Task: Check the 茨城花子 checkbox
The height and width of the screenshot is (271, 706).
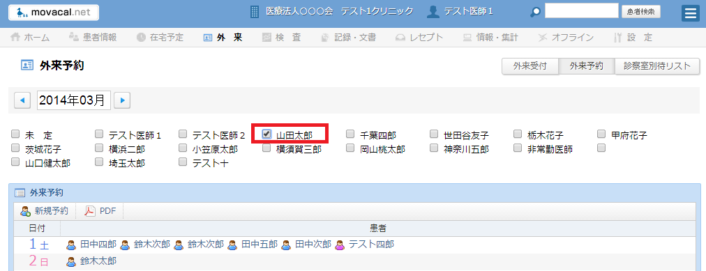Action: click(16, 148)
